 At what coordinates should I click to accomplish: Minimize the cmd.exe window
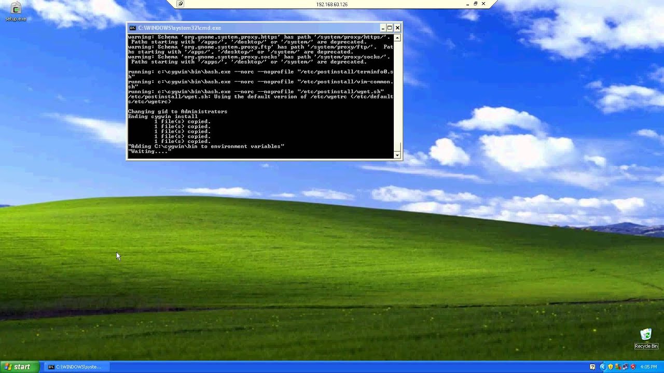[x=383, y=28]
